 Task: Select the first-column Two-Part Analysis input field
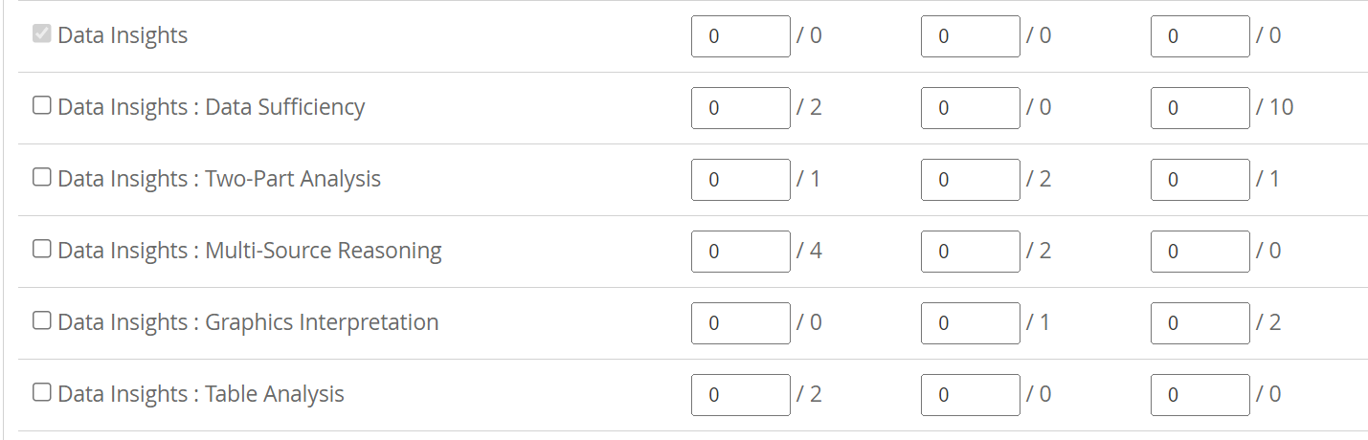740,180
